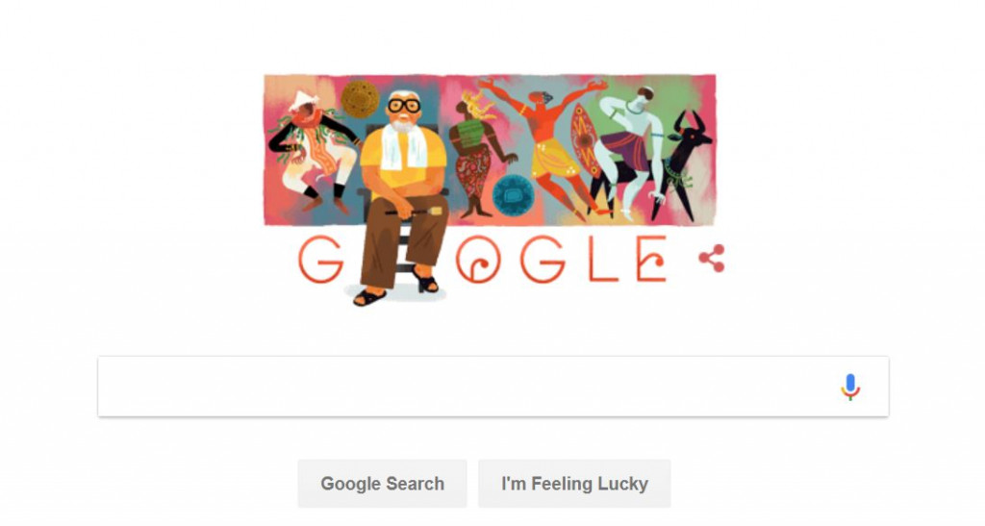The width and height of the screenshot is (985, 526).
Task: Click the spiral O letter in logo
Action: coord(479,260)
